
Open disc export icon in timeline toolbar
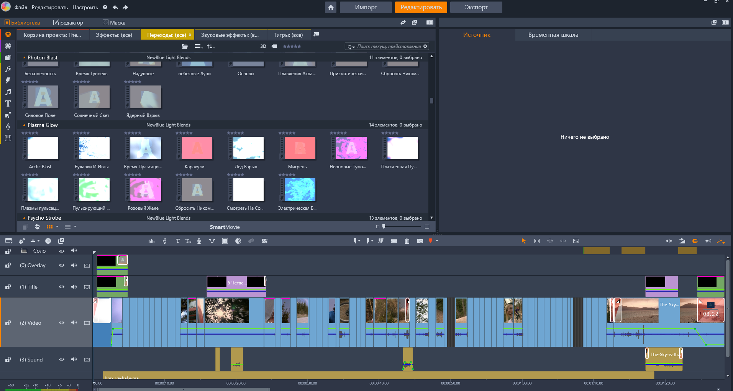point(48,241)
